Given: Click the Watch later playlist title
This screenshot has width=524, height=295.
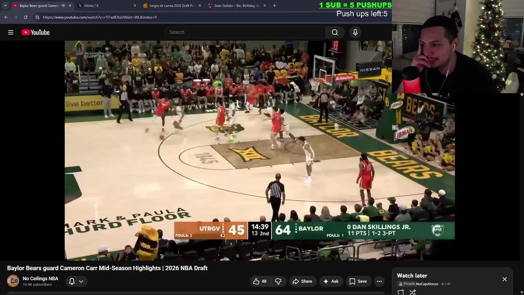Looking at the screenshot, I should (412, 276).
